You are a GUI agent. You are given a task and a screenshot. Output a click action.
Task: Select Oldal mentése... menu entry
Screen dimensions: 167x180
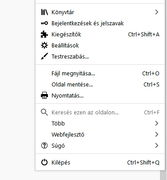click(100, 85)
